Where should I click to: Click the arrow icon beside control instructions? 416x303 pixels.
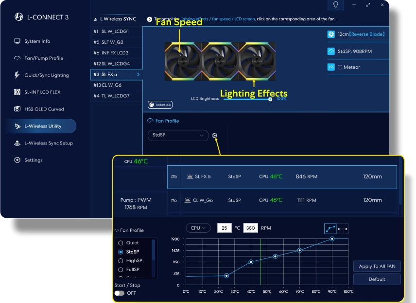[149, 19]
